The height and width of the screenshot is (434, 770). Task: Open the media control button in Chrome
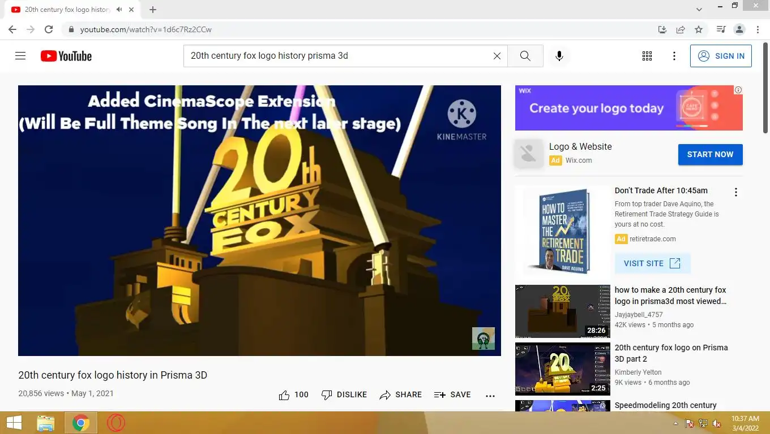point(721,29)
